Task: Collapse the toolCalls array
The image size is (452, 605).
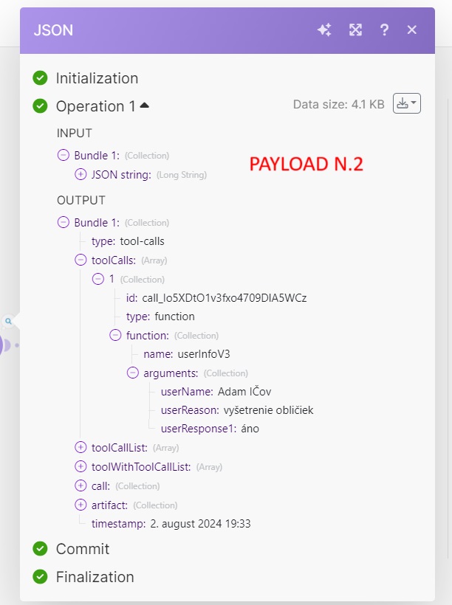Action: [81, 260]
